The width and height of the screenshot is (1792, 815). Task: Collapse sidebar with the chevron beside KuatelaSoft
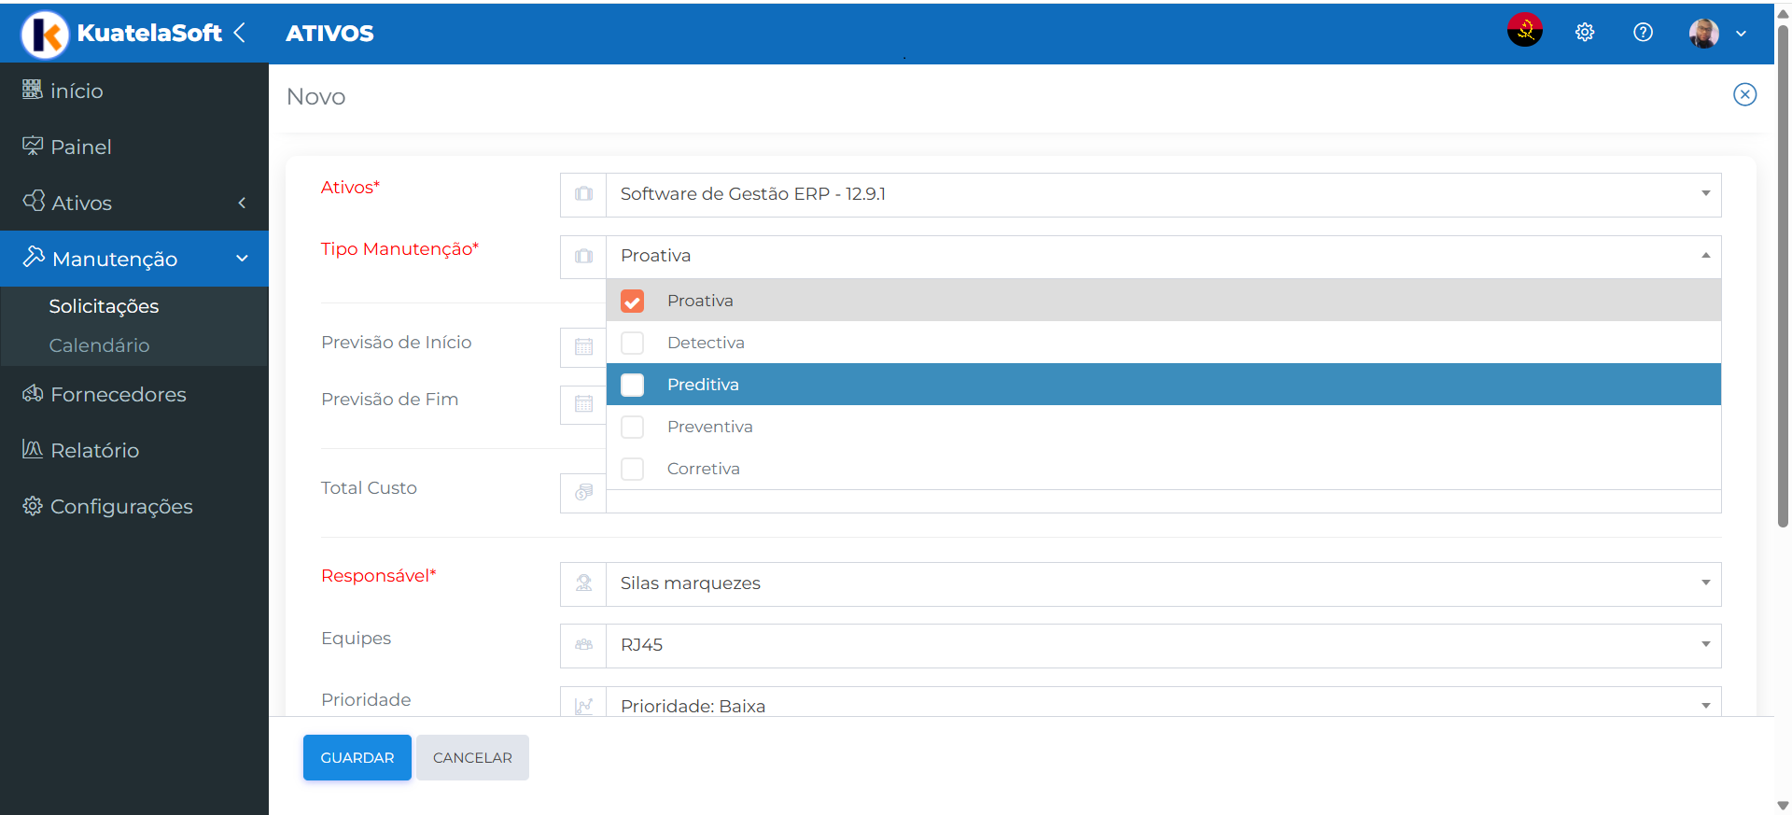coord(240,33)
